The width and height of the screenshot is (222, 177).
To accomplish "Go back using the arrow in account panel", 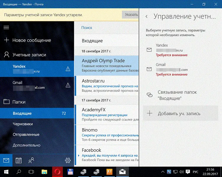I will pyautogui.click(x=147, y=17).
